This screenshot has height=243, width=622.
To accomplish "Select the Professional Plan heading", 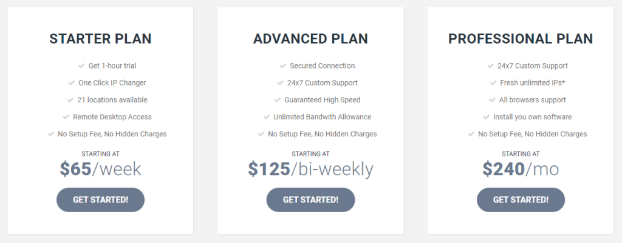I will [x=521, y=39].
